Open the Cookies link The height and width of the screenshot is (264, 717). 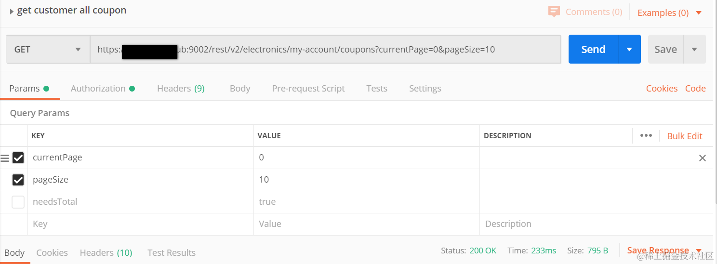662,89
